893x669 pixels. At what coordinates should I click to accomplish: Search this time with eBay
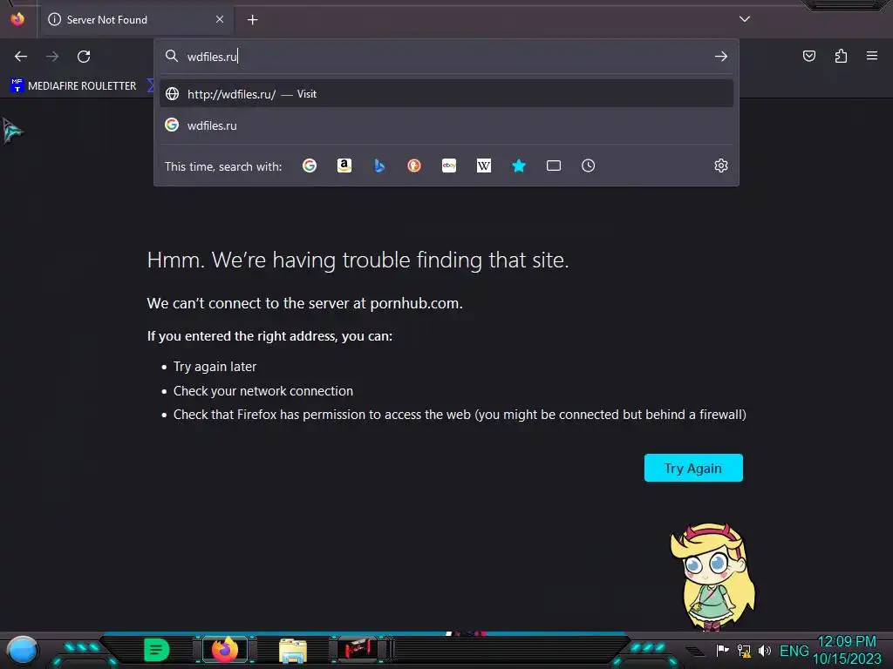click(x=449, y=166)
